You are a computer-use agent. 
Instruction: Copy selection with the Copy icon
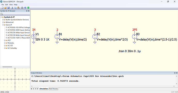point(15,8)
